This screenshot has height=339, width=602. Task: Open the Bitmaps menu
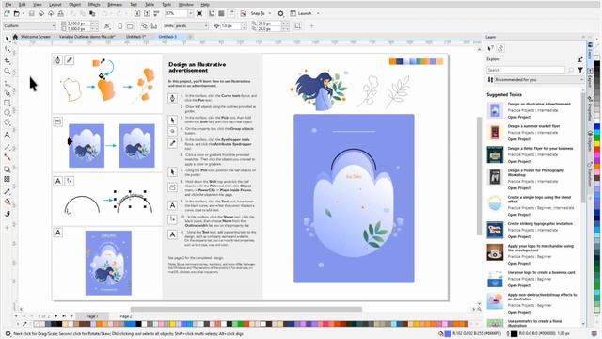pos(115,4)
